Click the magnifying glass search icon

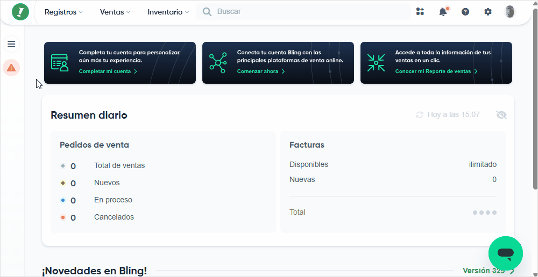pyautogui.click(x=207, y=12)
